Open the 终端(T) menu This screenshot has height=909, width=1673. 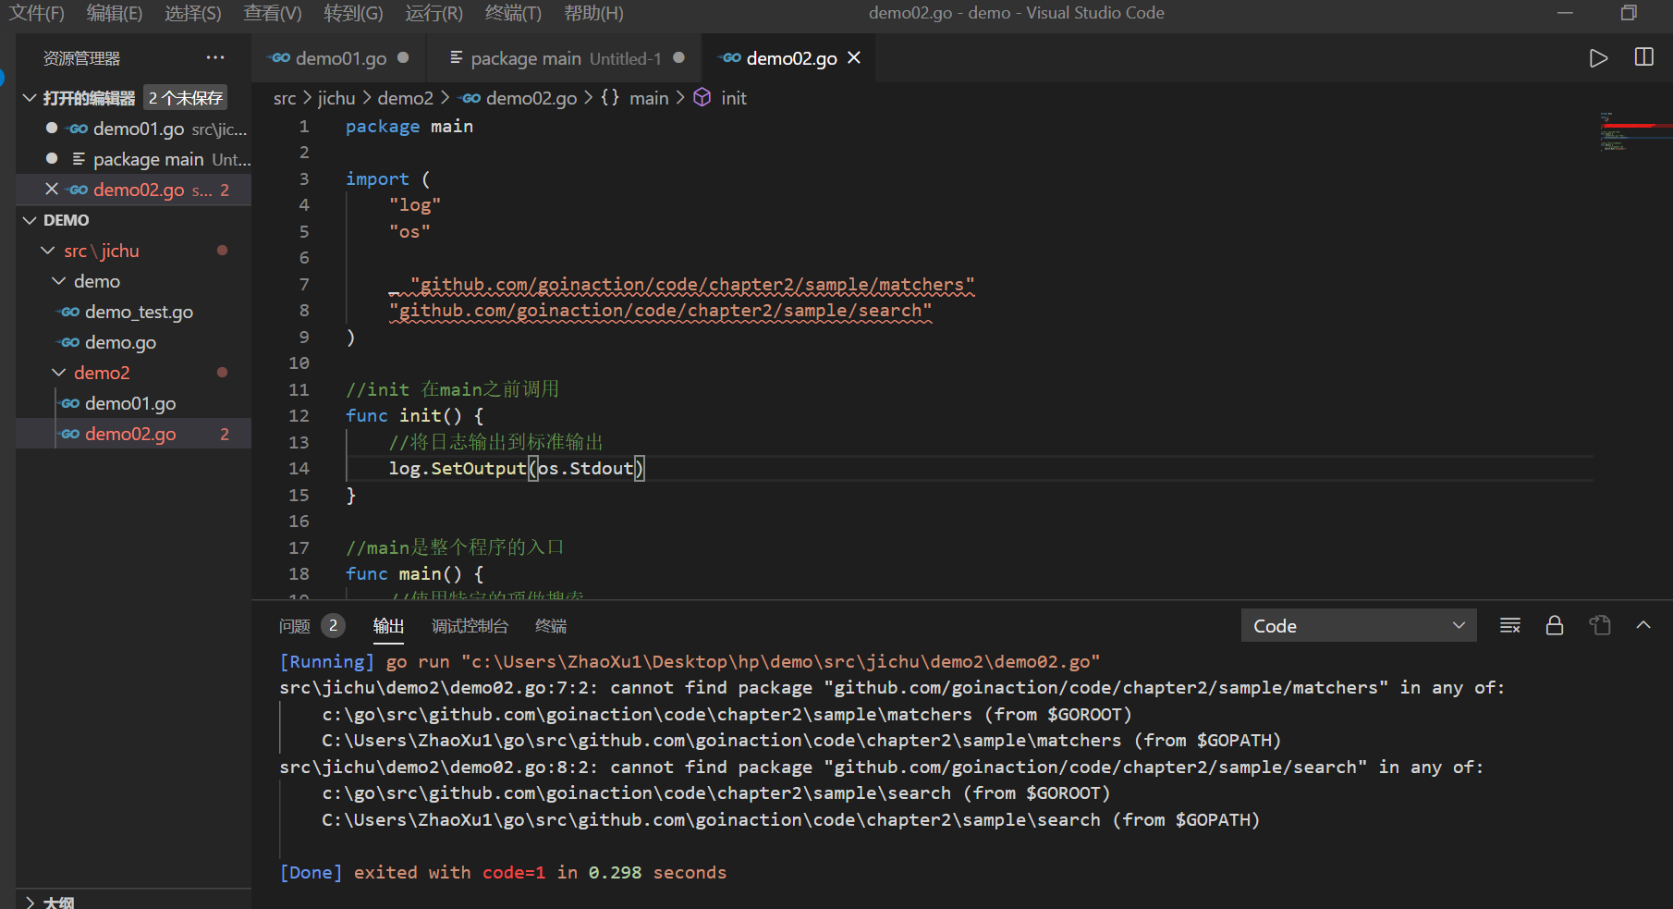(513, 13)
